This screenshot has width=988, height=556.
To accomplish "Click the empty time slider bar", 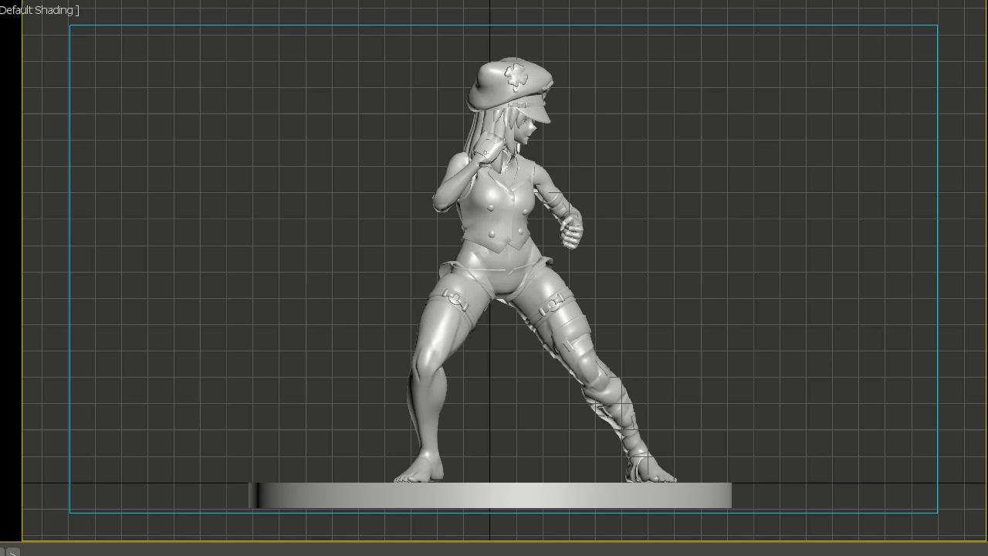I will 494,551.
